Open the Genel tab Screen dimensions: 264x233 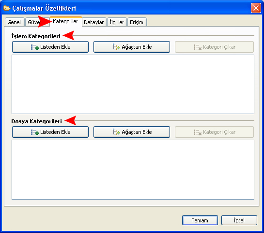pyautogui.click(x=14, y=22)
